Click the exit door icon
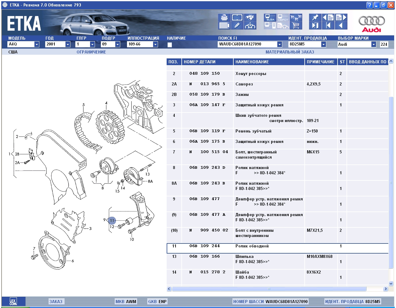The image size is (396, 308). pos(315,26)
